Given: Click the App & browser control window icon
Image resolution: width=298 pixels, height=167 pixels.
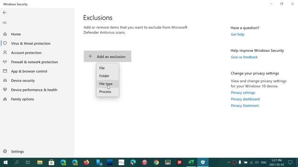Looking at the screenshot, I should pyautogui.click(x=5, y=71).
